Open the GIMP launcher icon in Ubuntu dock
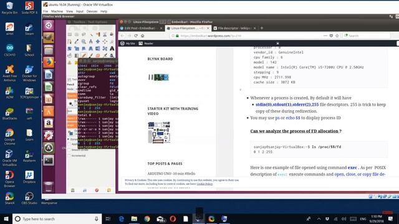This screenshot has width=399, height=224. (49, 37)
